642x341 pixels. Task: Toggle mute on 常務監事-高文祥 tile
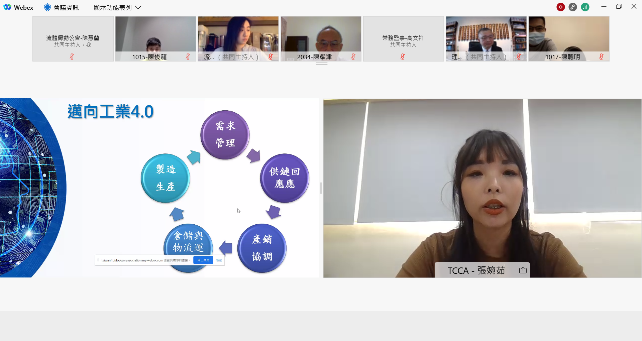point(403,56)
